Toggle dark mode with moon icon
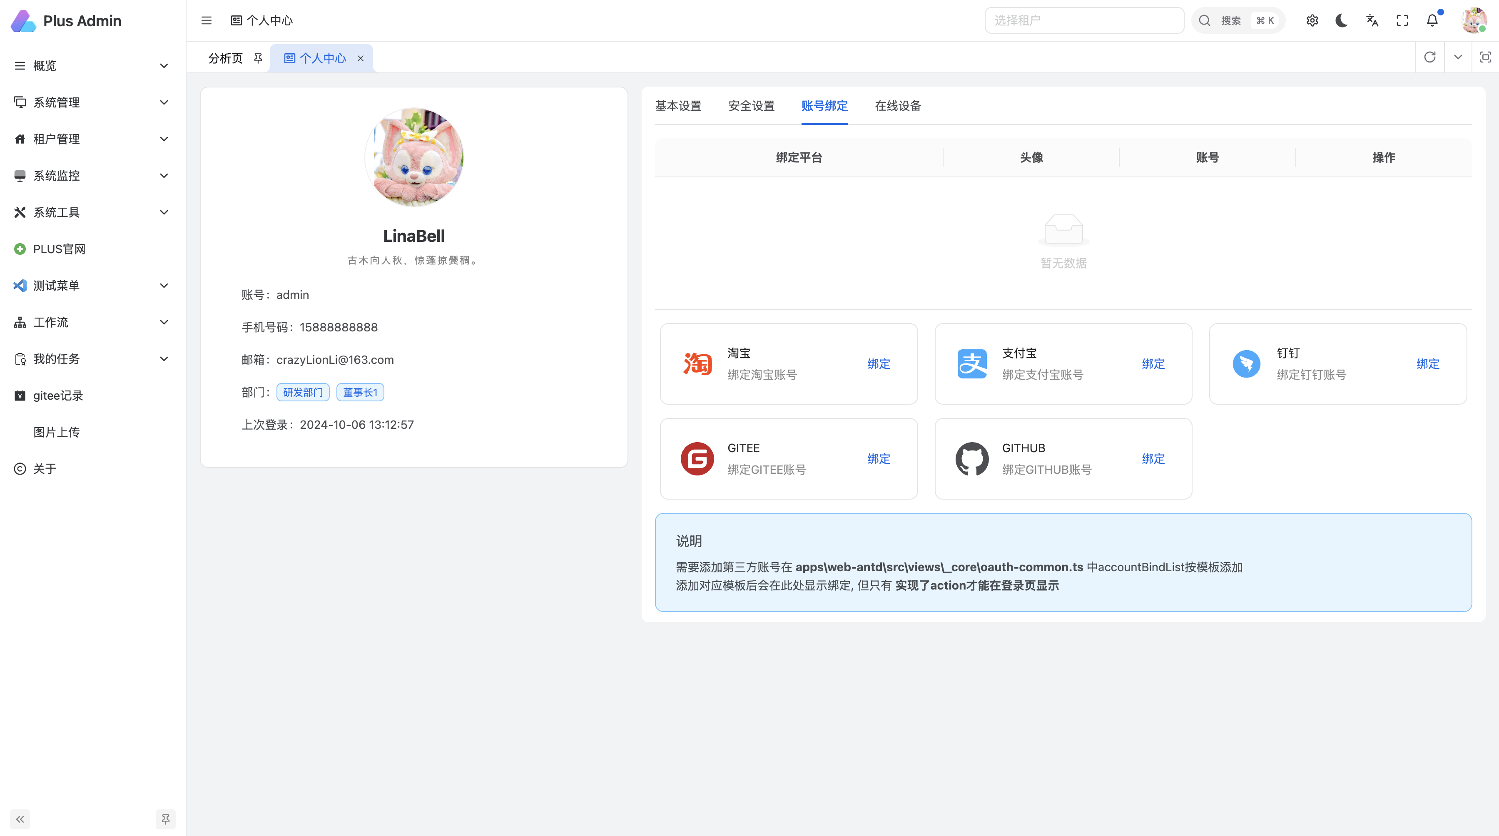This screenshot has width=1499, height=836. pos(1342,20)
